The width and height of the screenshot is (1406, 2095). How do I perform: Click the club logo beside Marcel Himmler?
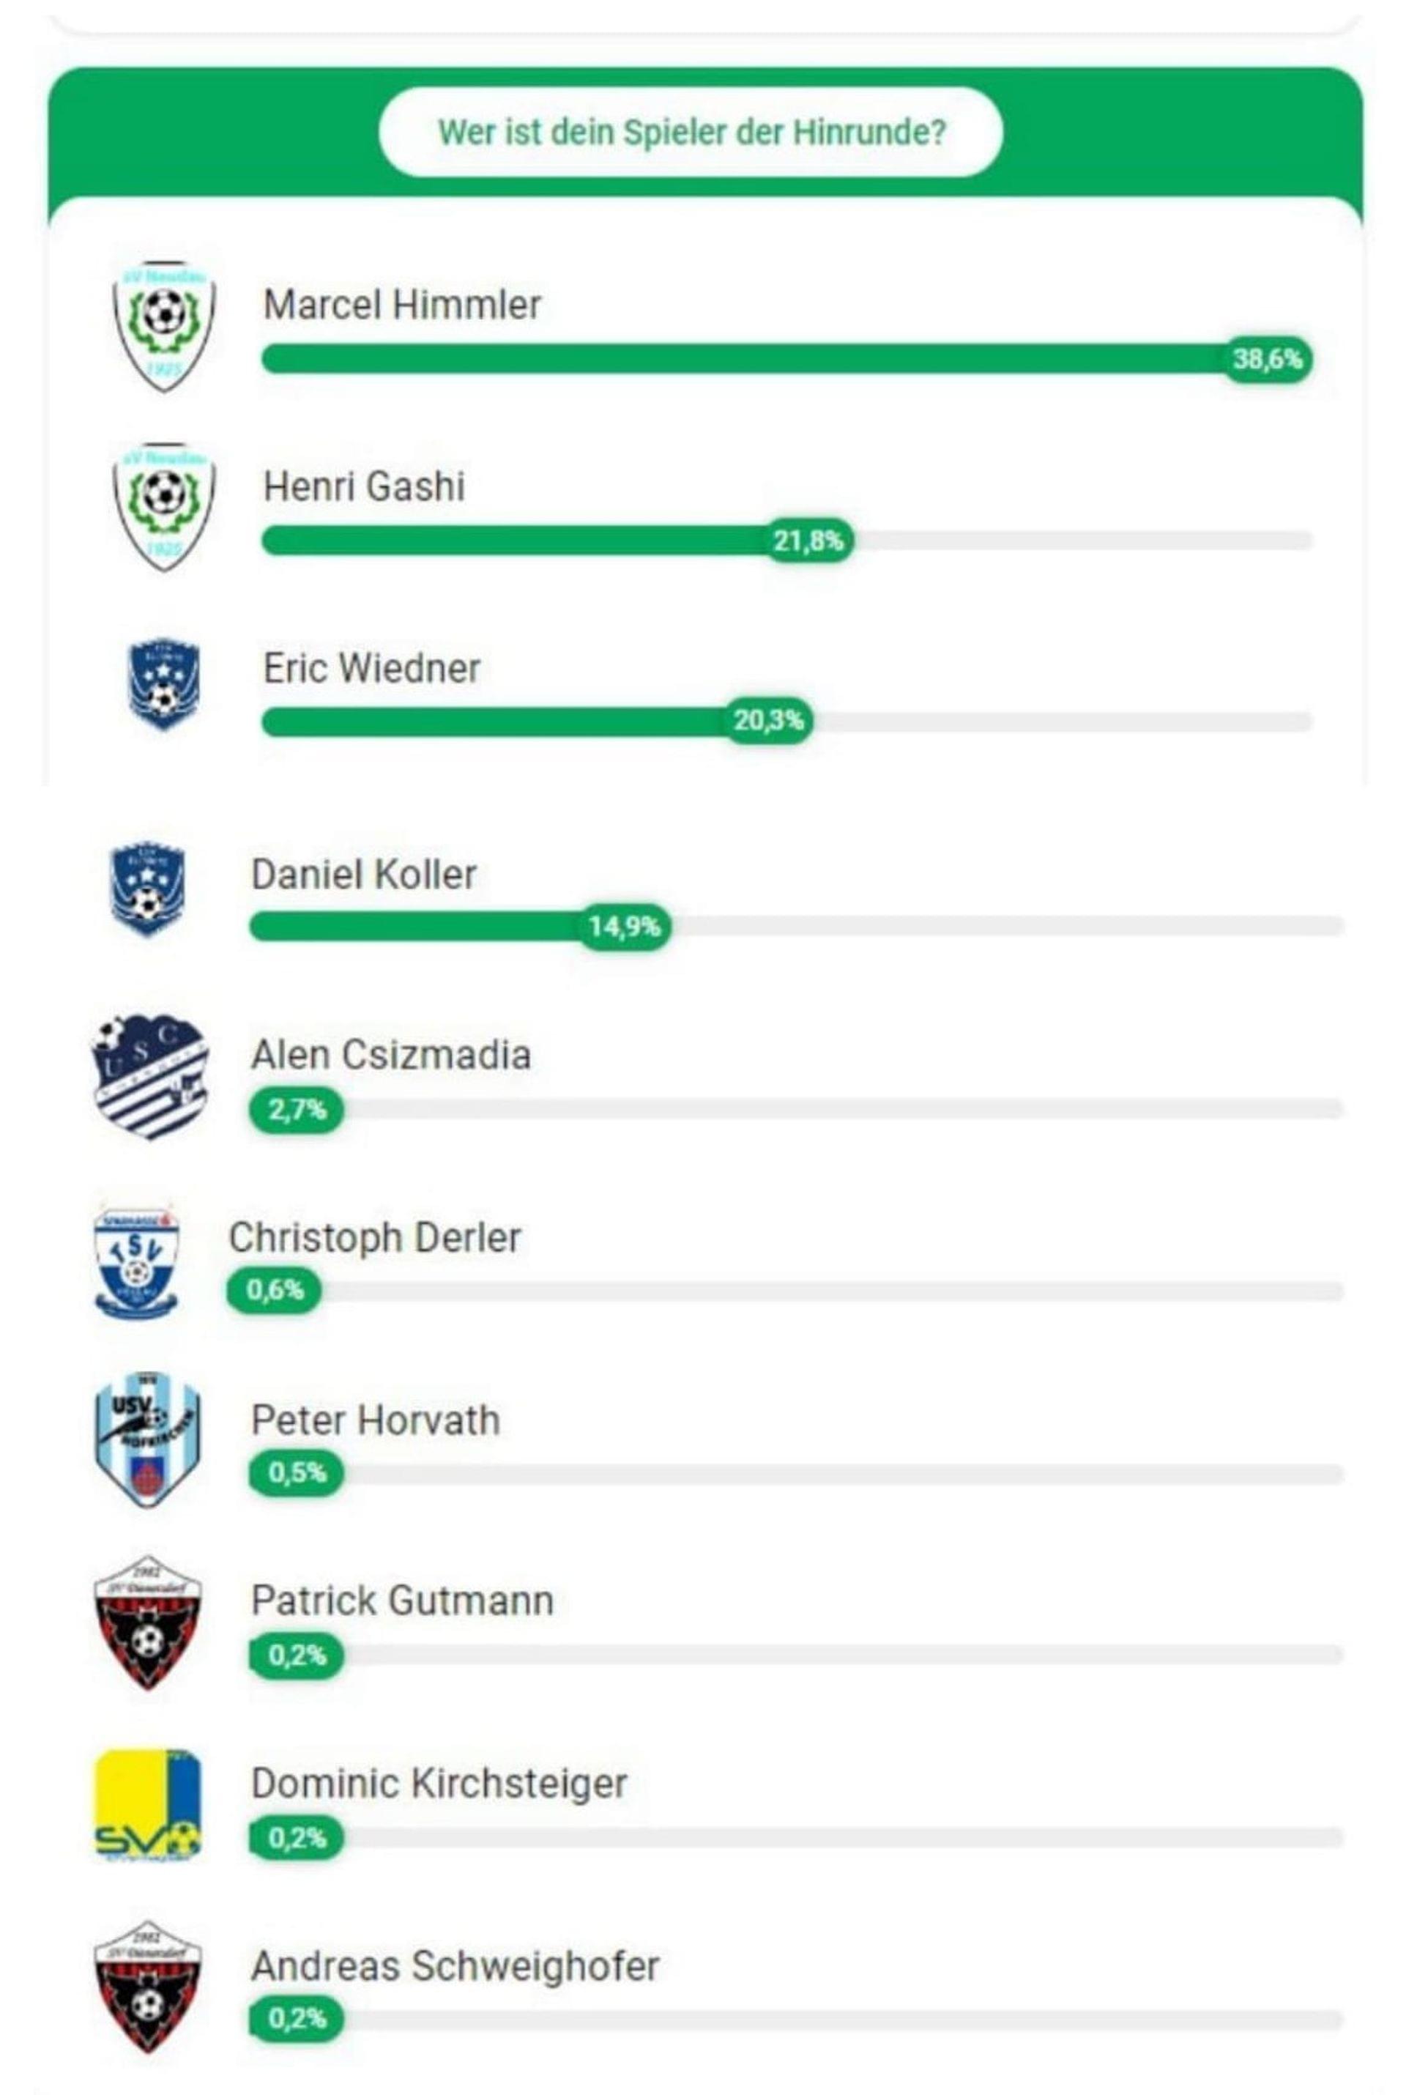coord(163,325)
